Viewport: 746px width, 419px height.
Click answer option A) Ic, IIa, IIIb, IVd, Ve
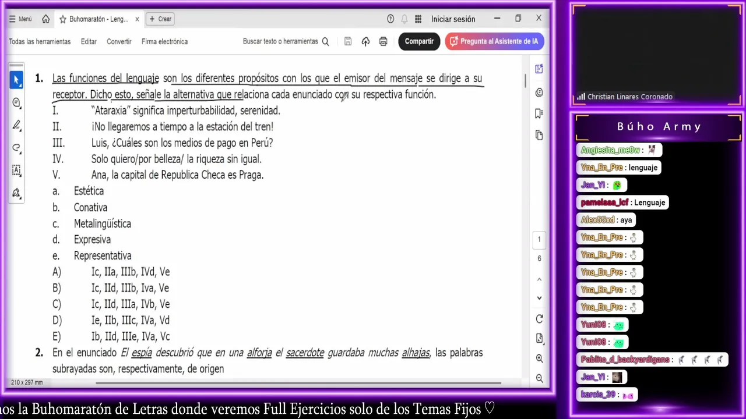pos(111,272)
